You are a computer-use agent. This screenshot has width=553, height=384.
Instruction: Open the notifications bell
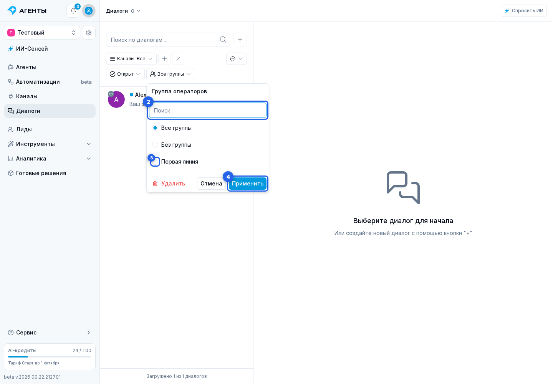[x=73, y=11]
